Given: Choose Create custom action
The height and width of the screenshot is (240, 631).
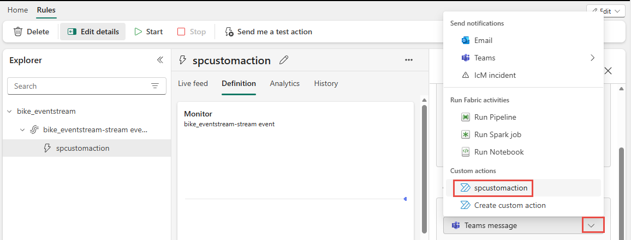Looking at the screenshot, I should [x=510, y=205].
